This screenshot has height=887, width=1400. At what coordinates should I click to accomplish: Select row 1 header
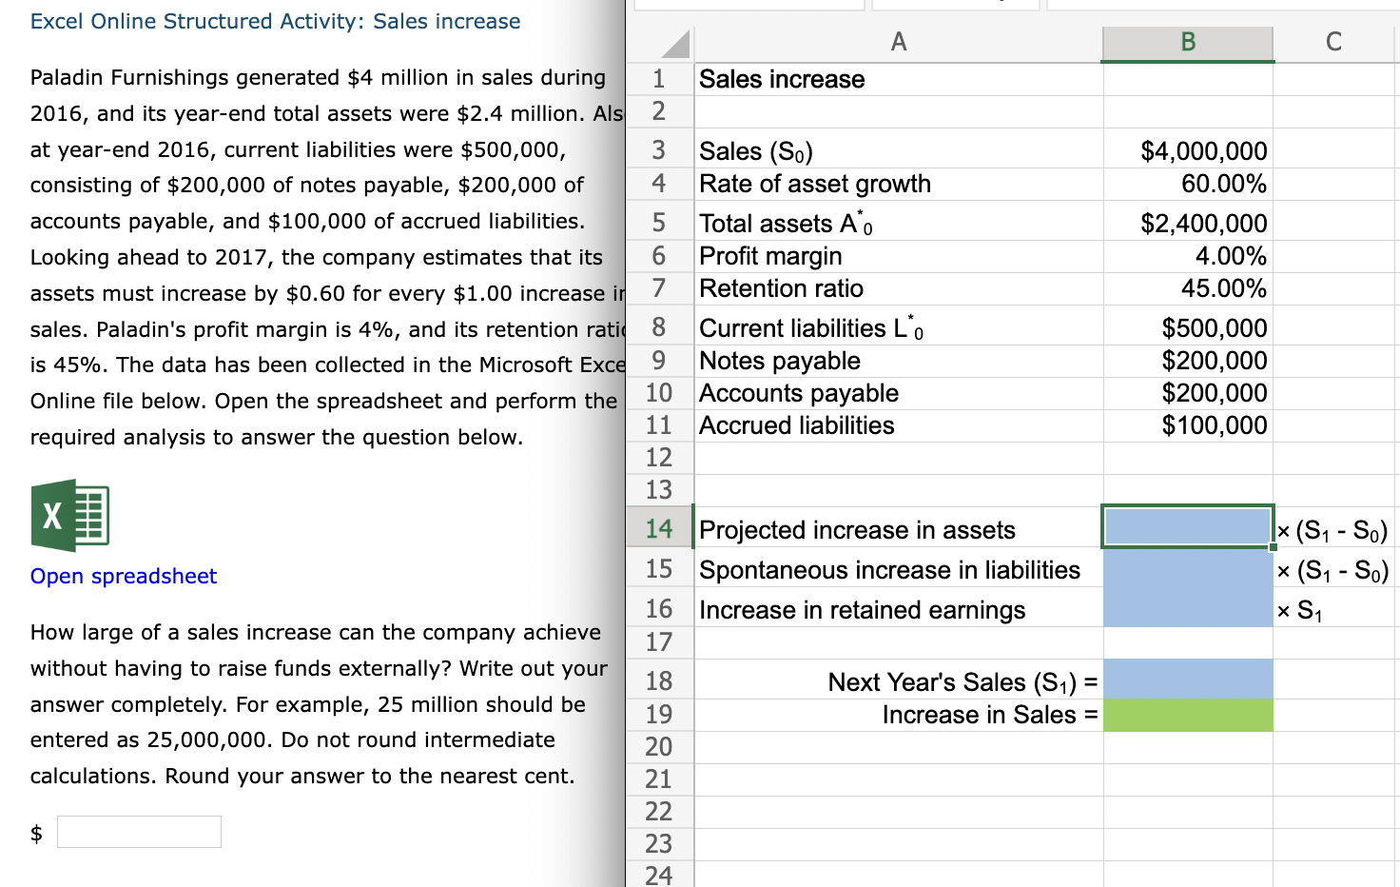point(659,79)
